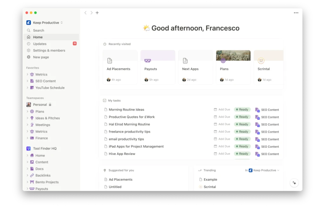
Task: Open the Ad Placements recently visited card
Action: click(120, 67)
